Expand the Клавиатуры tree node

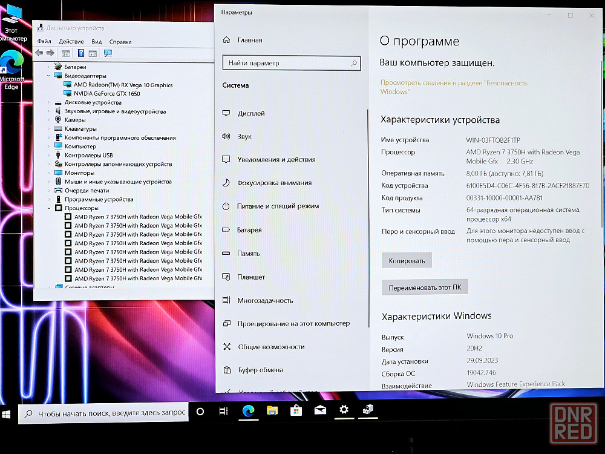(48, 129)
